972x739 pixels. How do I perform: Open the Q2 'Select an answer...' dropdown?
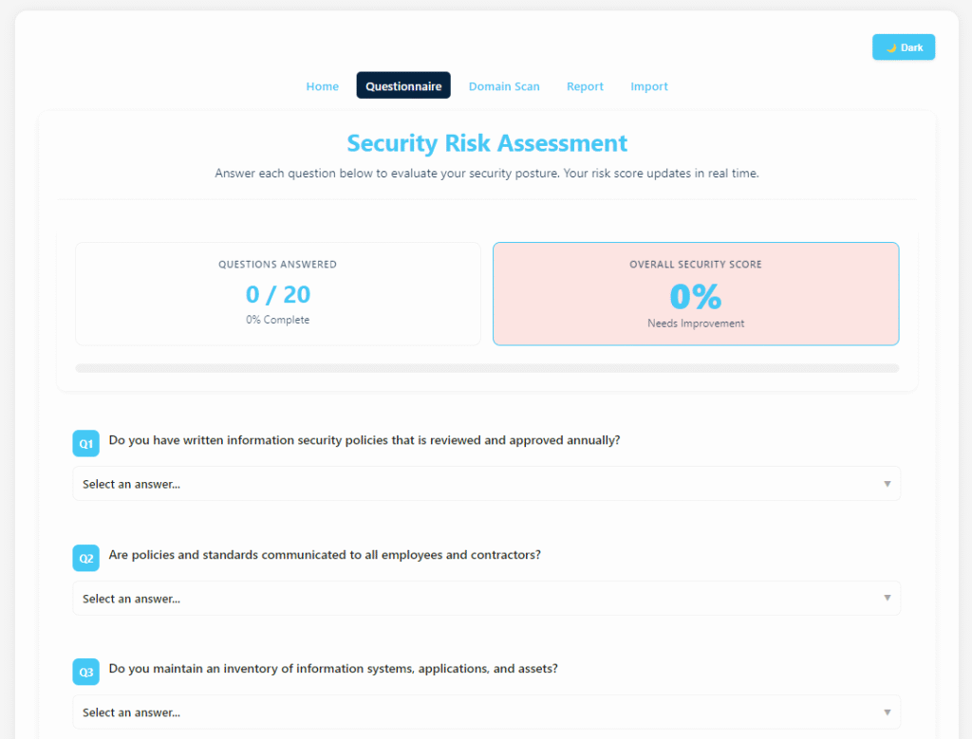(486, 598)
